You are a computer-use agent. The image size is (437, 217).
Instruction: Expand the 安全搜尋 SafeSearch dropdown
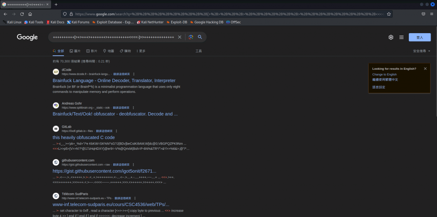click(422, 51)
